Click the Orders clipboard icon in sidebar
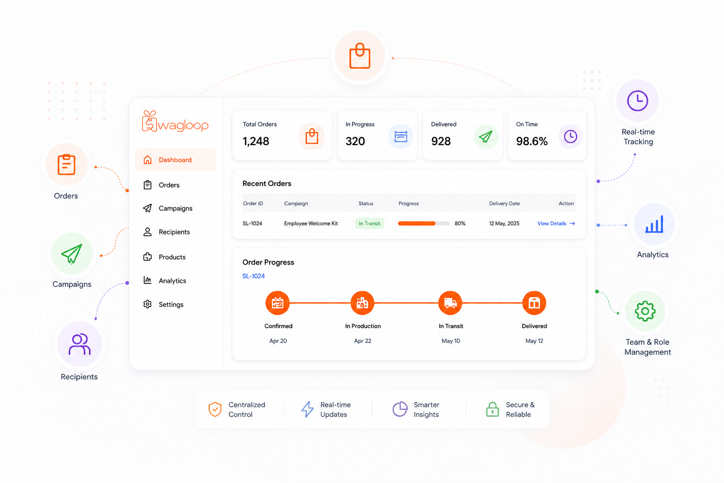Screen dimensions: 724x483 tap(148, 185)
